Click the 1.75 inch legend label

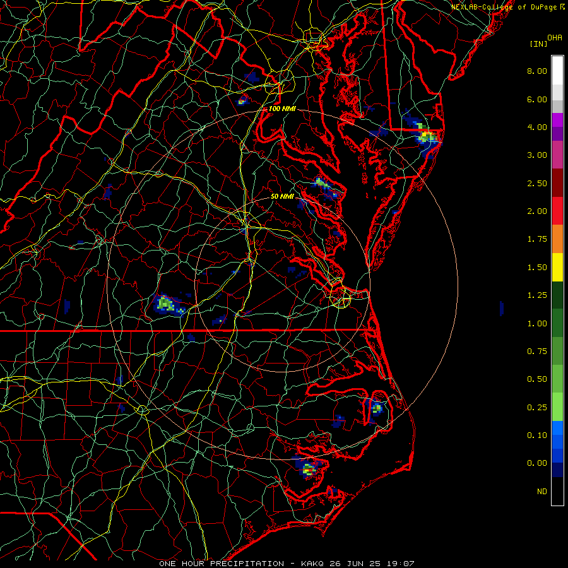click(x=537, y=239)
